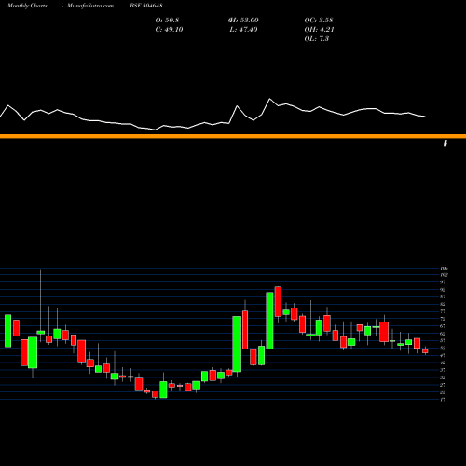
Task: Click the lowest green candle near 22
Action: click(163, 390)
